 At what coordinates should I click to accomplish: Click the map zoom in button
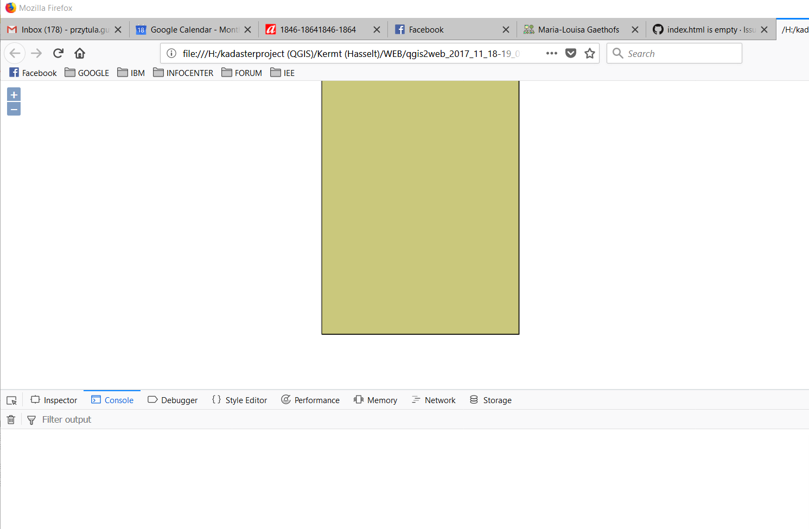[x=14, y=94]
